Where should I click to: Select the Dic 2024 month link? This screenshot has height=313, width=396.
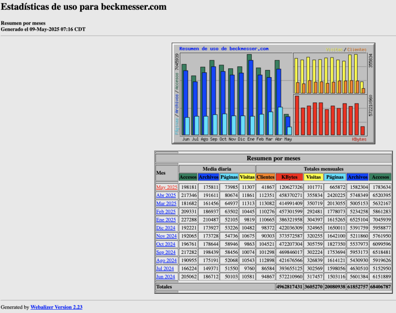point(166,228)
